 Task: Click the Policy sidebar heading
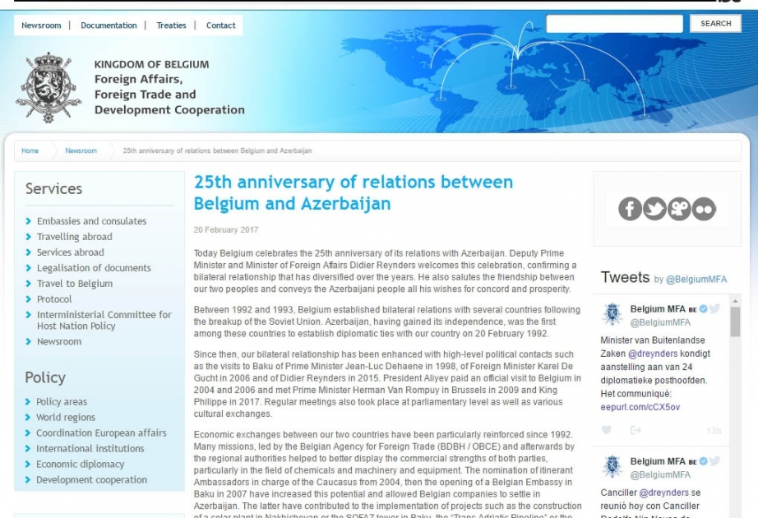click(x=45, y=377)
